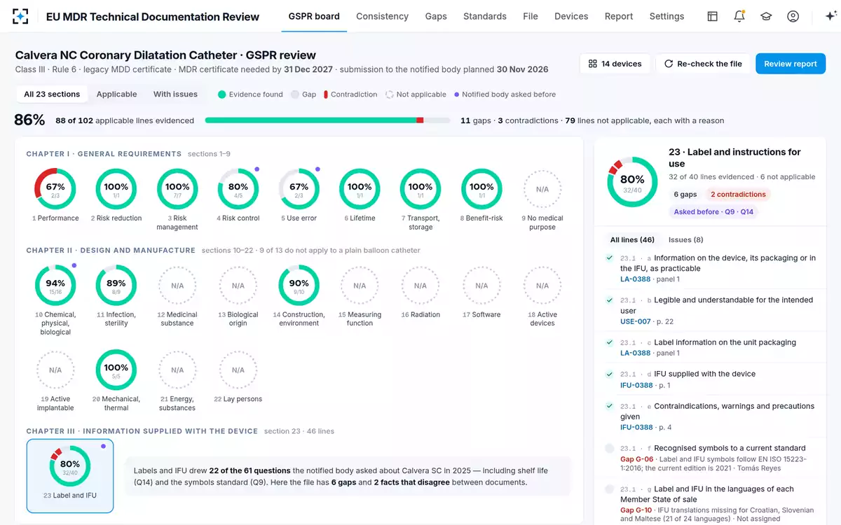
Task: Open the Gaps tab
Action: [x=436, y=16]
